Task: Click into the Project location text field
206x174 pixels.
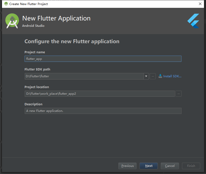Action: click(x=99, y=94)
